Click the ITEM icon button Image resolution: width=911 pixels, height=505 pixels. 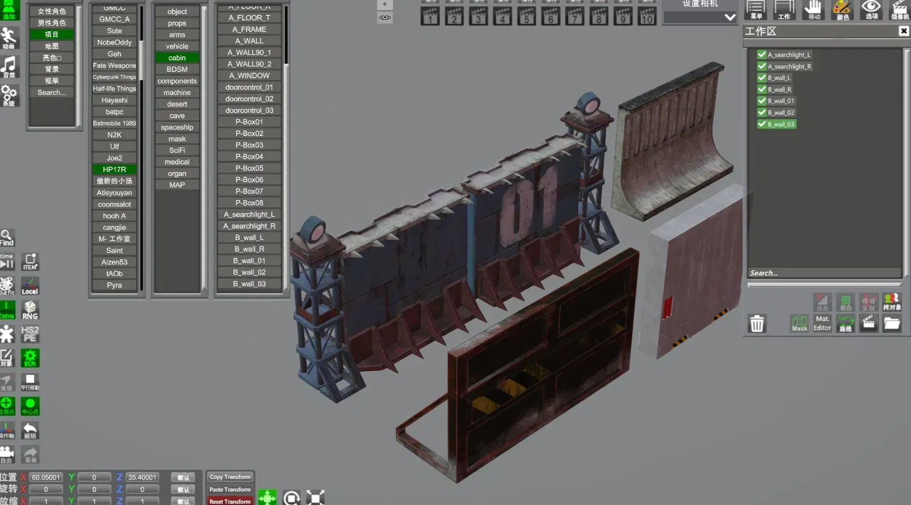[30, 262]
